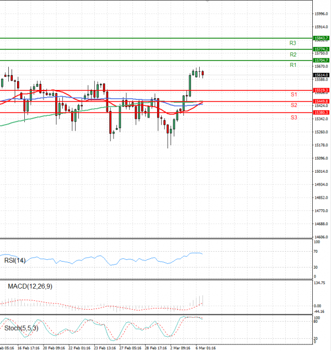Select the 15704.7 price tag
The width and height of the screenshot is (331, 351).
point(321,61)
